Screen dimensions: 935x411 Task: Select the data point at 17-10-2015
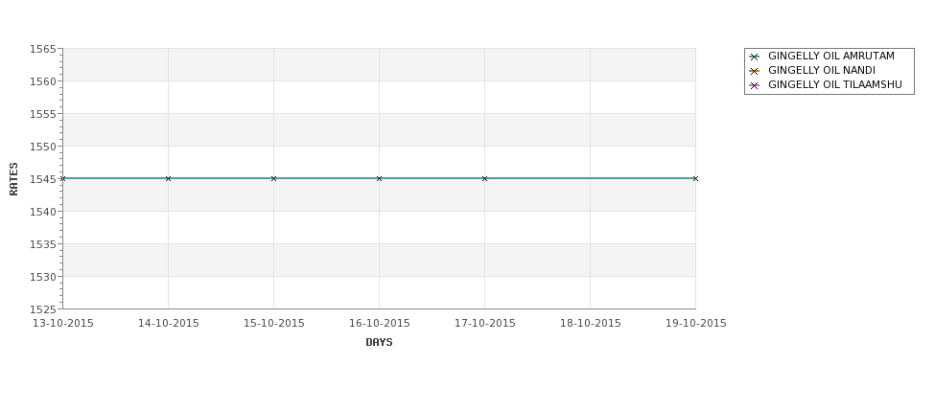pyautogui.click(x=485, y=178)
